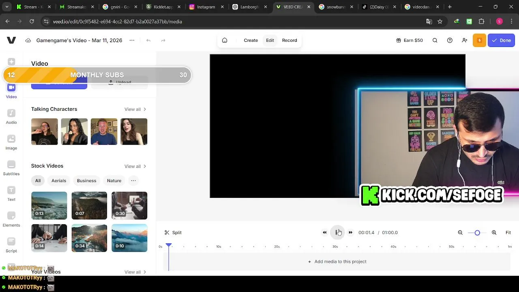
Task: Open search with magnifier icon
Action: (435, 40)
